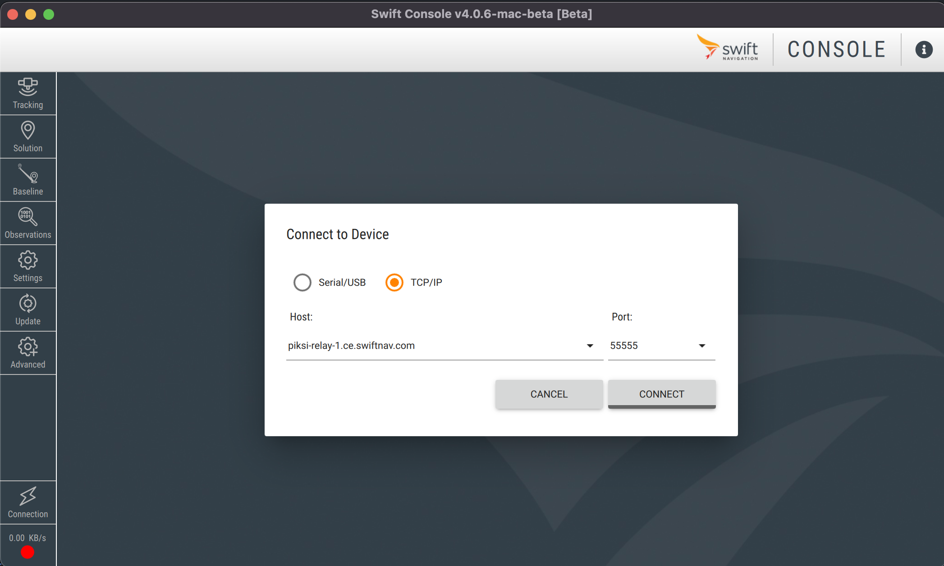Click the green macOS fullscreen button

[x=49, y=14]
